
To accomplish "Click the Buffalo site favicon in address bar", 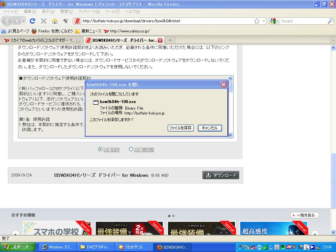I will coord(77,21).
